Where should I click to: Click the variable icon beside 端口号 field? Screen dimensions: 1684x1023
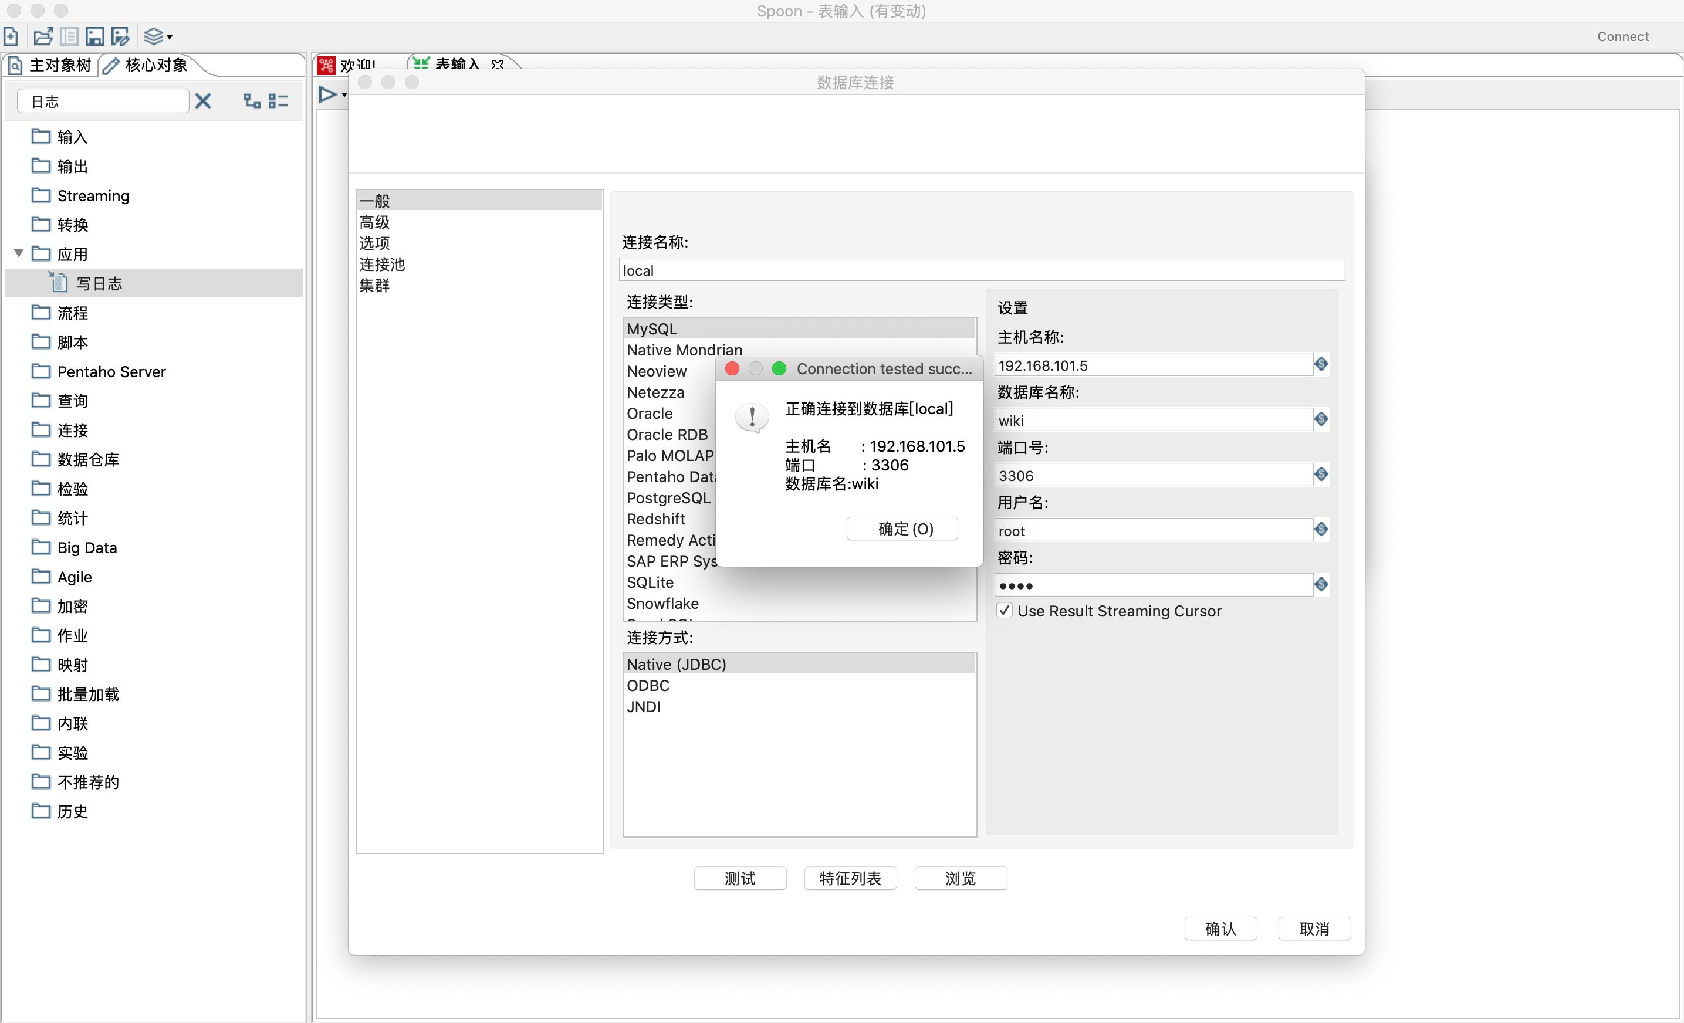point(1321,475)
